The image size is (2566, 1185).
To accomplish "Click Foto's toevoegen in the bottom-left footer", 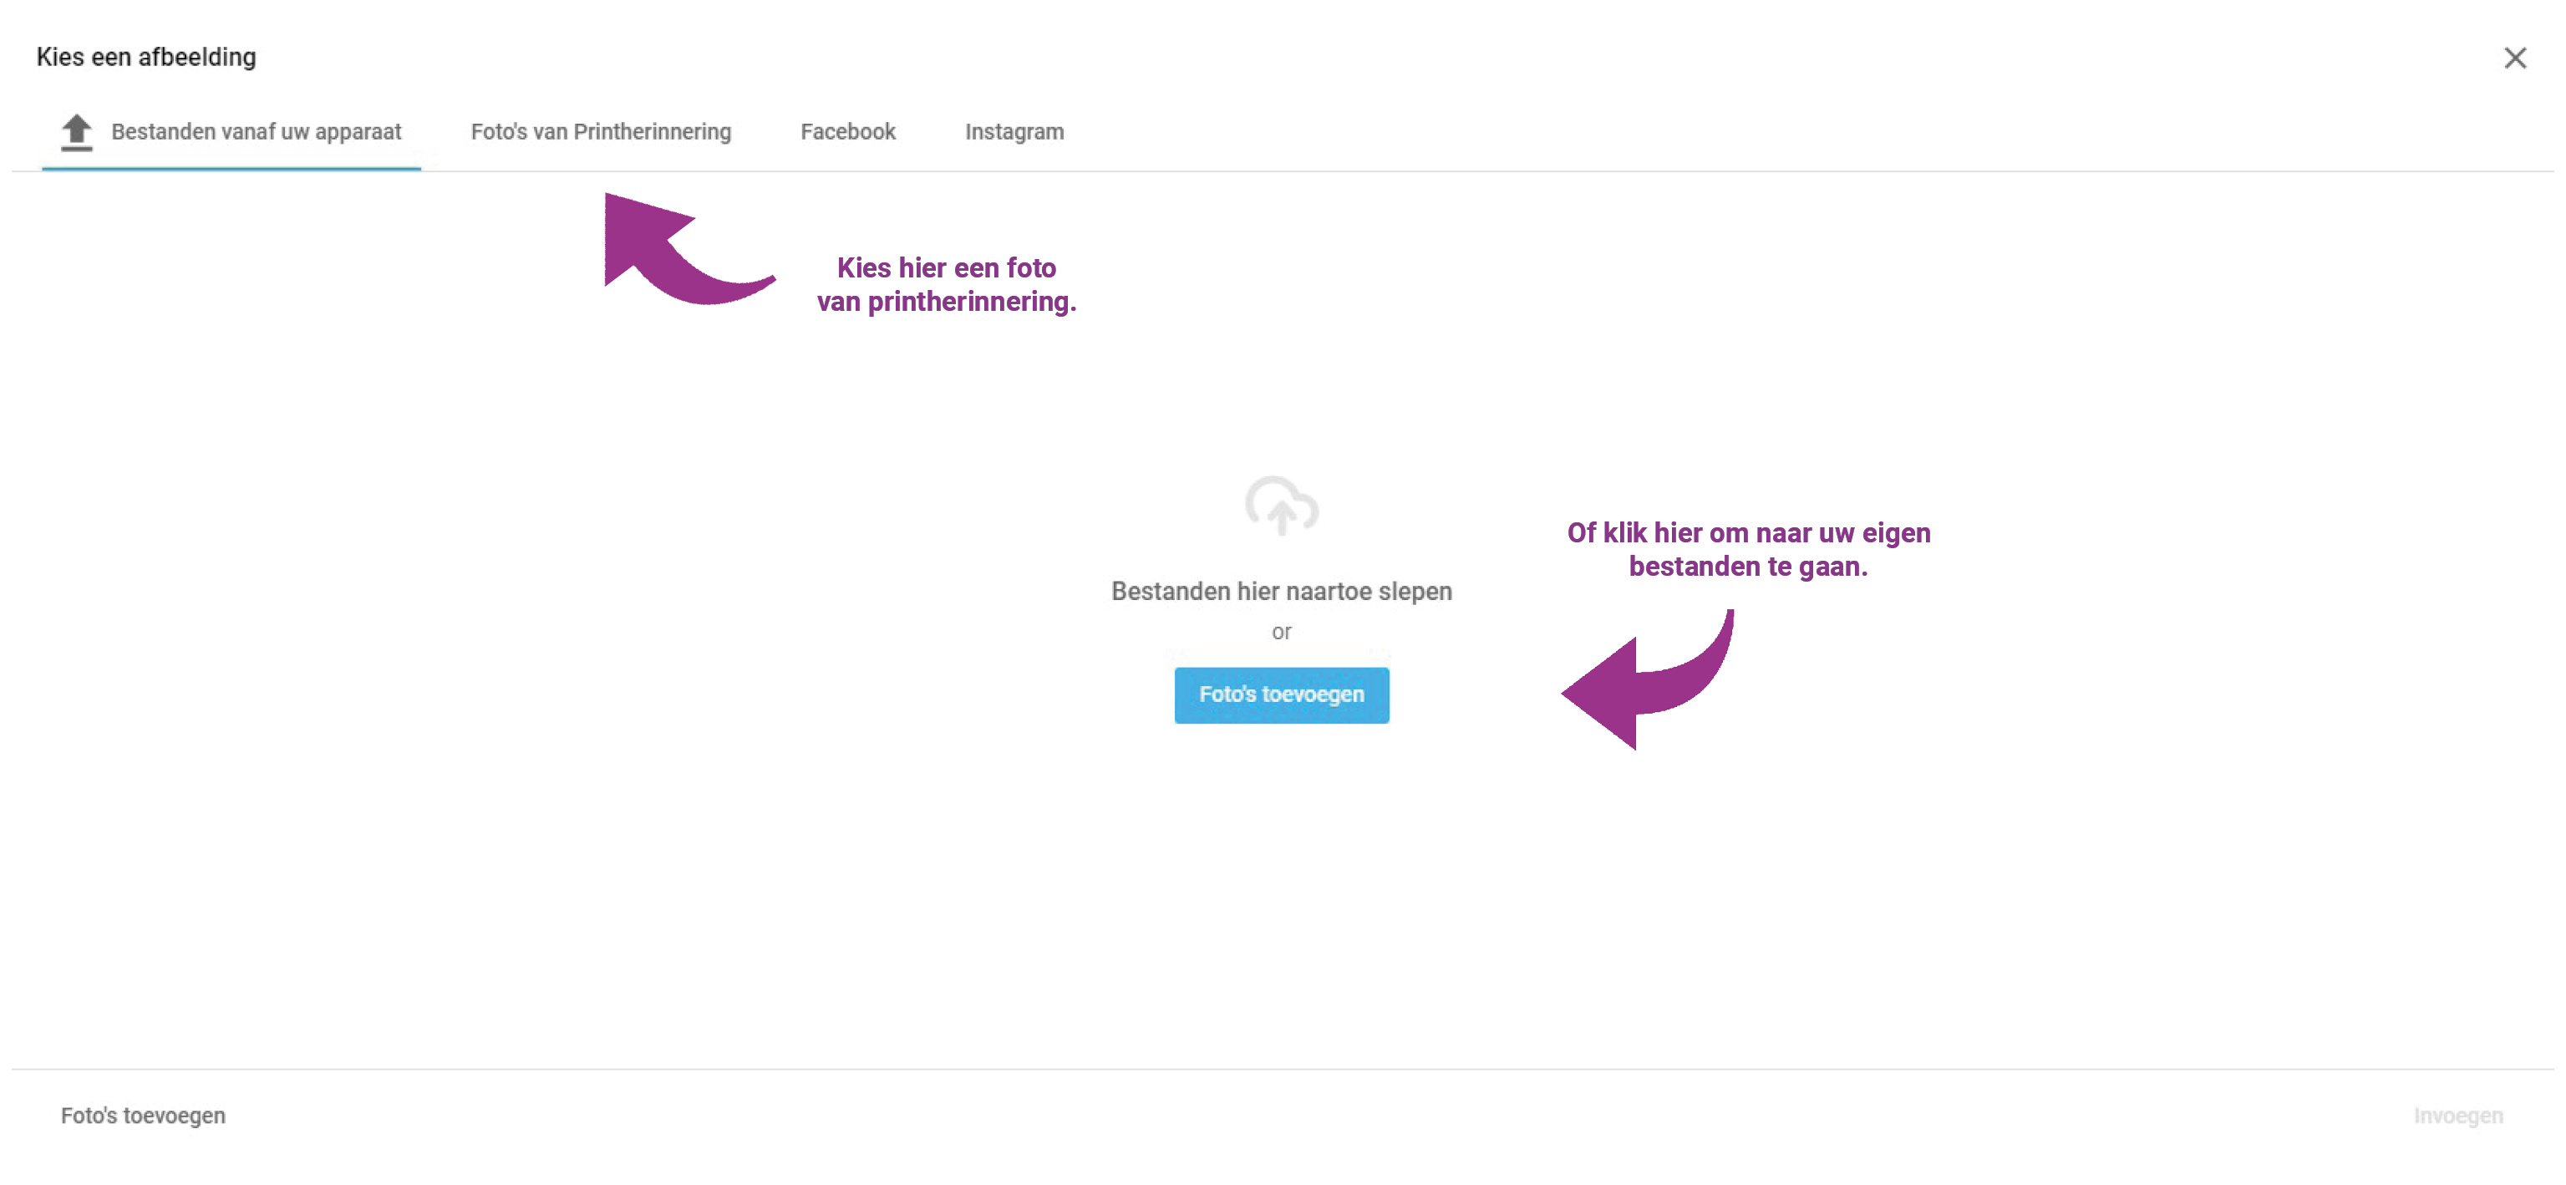I will pyautogui.click(x=142, y=1116).
